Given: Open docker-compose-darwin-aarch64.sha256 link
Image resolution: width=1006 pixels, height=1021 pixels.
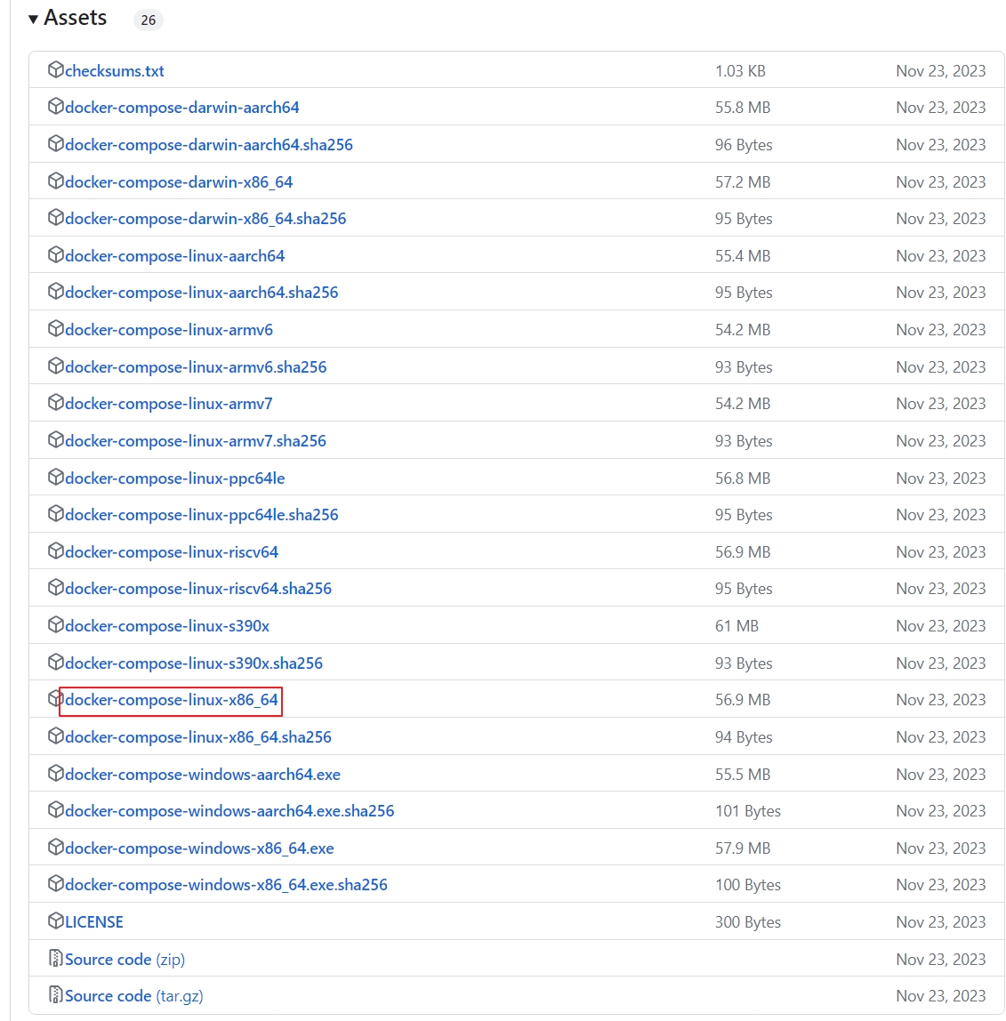Looking at the screenshot, I should click(208, 145).
